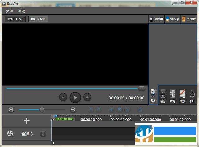Add a new track with plus button

pyautogui.click(x=27, y=121)
